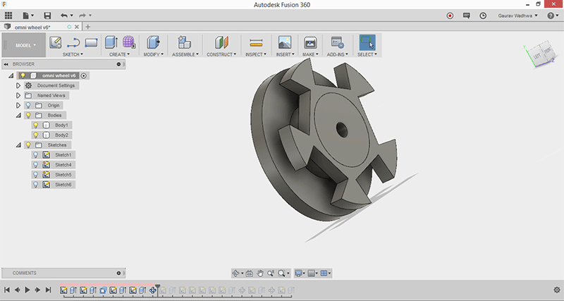
Task: Collapse the BROWSER panel arrows
Action: (x=6, y=64)
